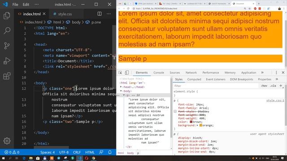
Task: Open VS Code title bar overflow menu
Action: [37, 4]
